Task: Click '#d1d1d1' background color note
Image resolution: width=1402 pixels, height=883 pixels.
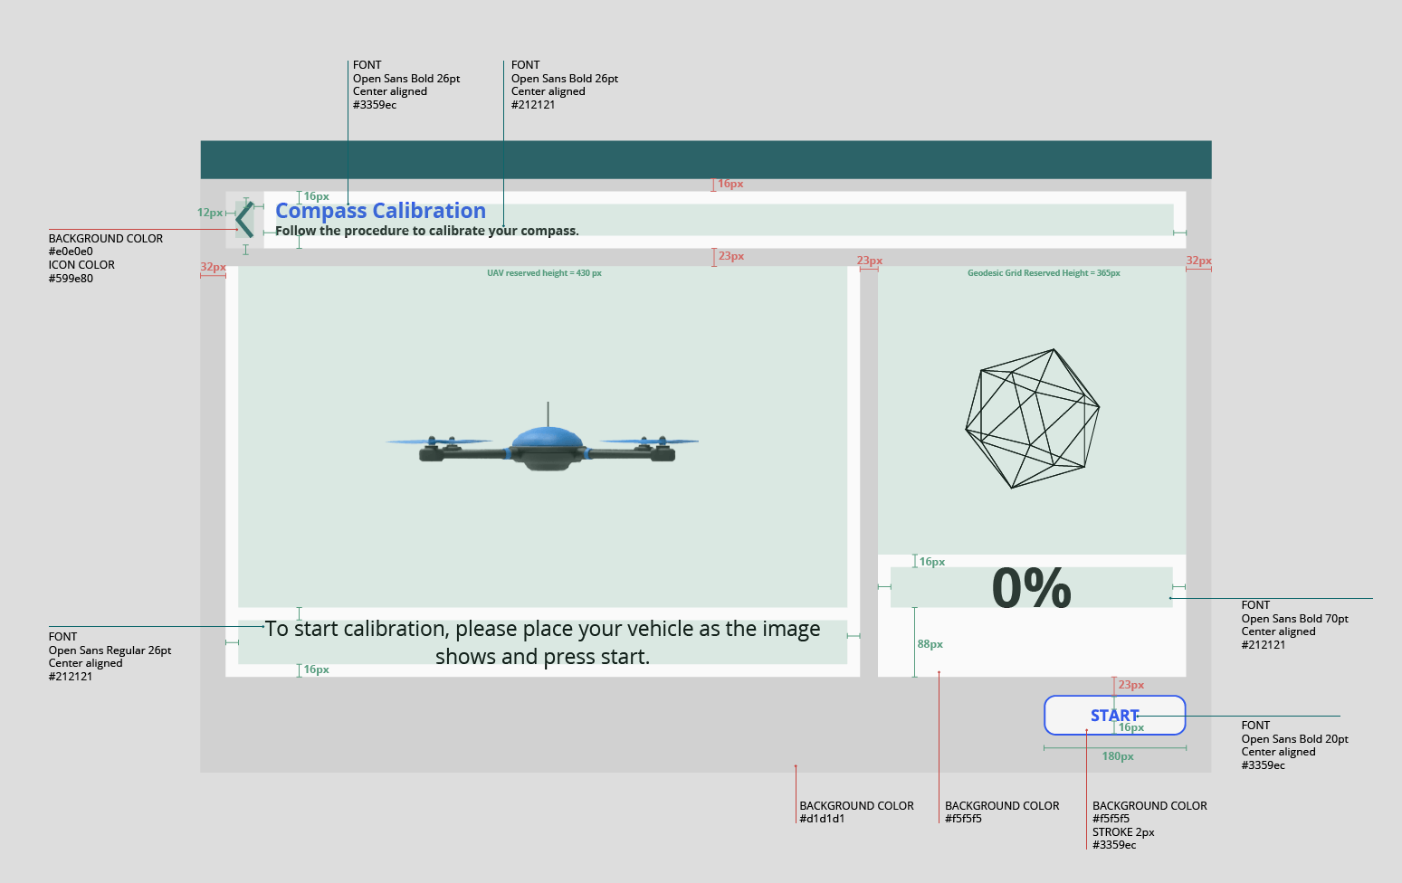Action: (x=822, y=819)
